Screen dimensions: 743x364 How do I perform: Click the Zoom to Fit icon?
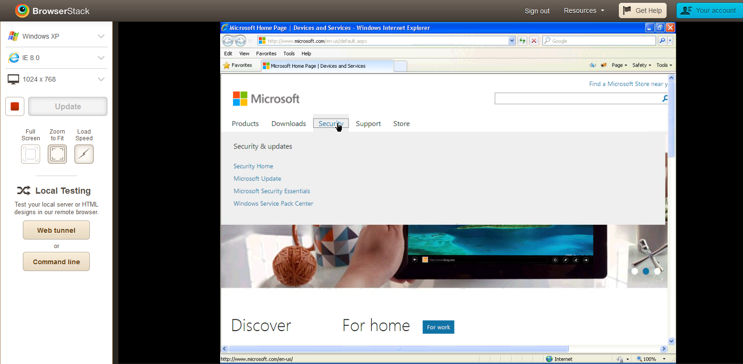57,154
